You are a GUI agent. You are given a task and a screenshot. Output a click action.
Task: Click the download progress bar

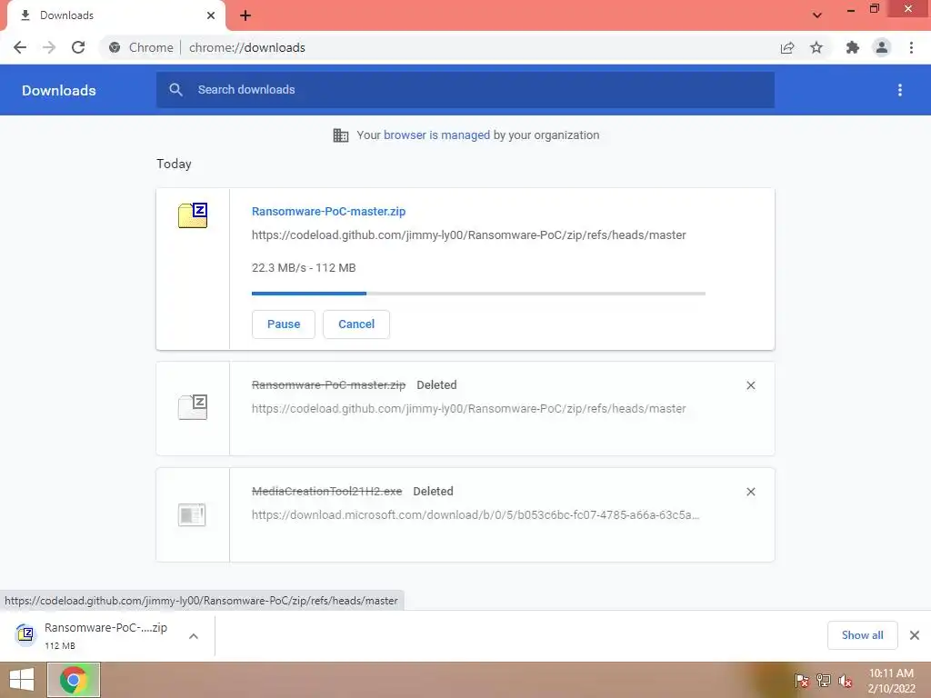pos(478,294)
